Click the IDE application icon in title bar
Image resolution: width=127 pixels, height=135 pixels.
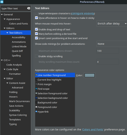(2, 2)
